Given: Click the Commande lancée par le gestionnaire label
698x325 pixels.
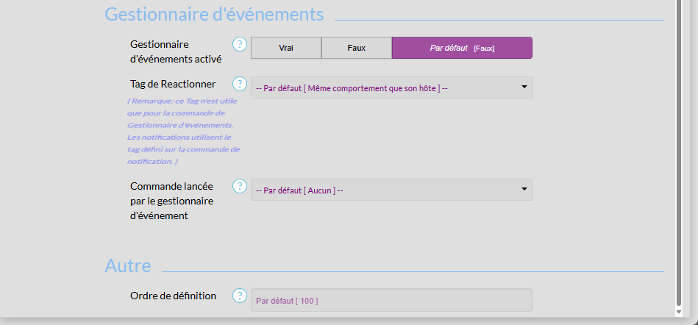Looking at the screenshot, I should pos(172,201).
